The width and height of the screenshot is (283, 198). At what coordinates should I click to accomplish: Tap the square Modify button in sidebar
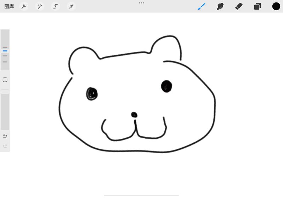pyautogui.click(x=5, y=80)
